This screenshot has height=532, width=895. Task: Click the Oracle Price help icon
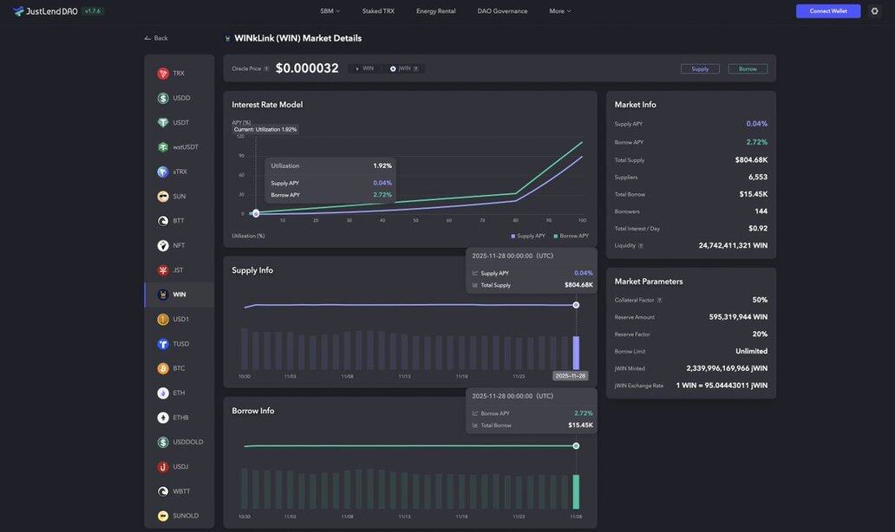266,69
